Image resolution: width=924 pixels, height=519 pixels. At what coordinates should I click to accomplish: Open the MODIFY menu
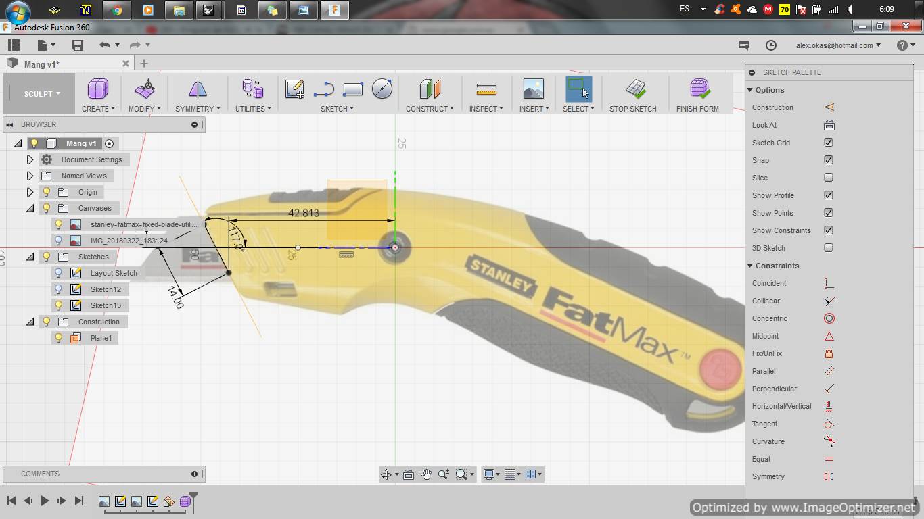point(145,109)
